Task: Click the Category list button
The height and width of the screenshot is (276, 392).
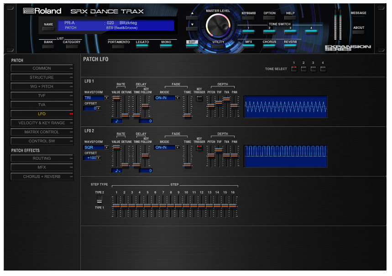Action: pyautogui.click(x=72, y=47)
